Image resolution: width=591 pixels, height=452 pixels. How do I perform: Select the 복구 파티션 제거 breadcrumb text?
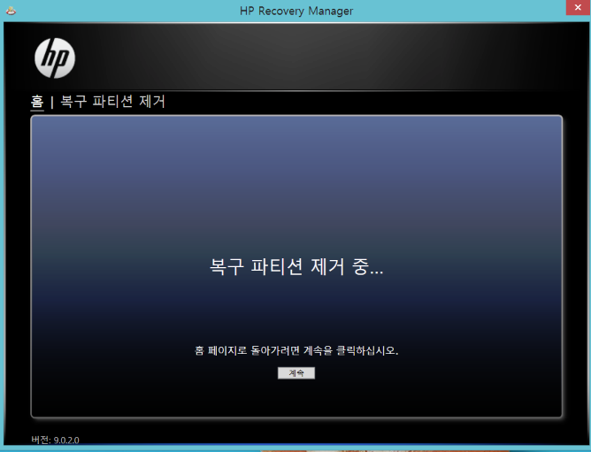113,102
